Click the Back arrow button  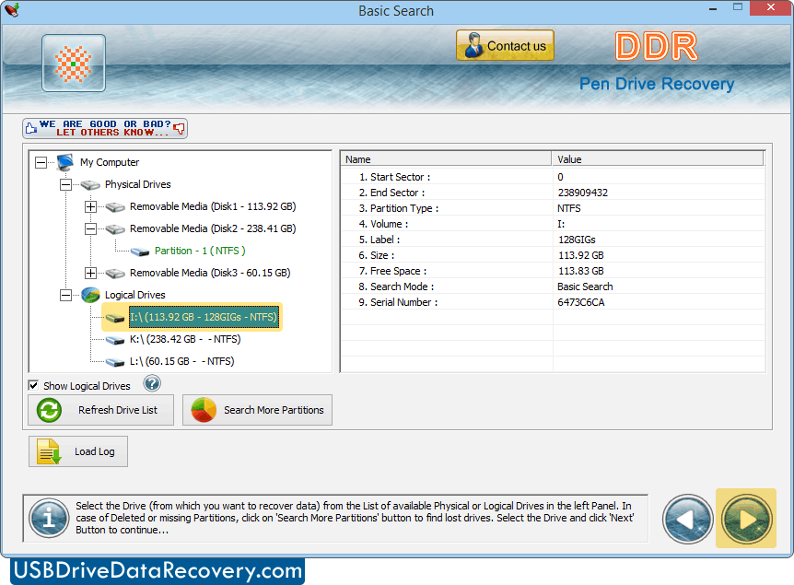pos(688,519)
